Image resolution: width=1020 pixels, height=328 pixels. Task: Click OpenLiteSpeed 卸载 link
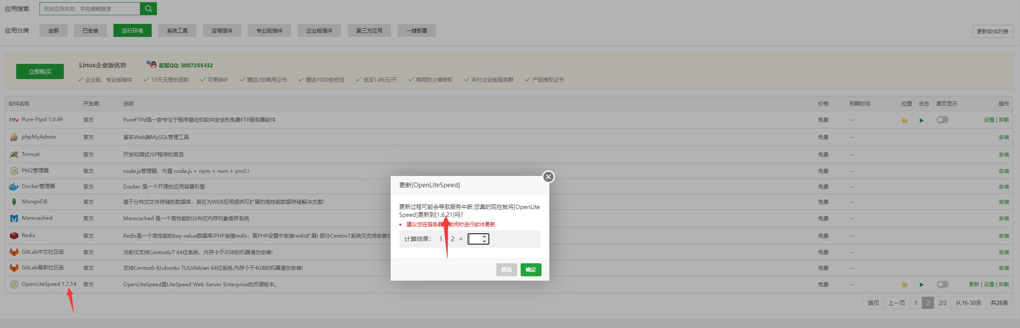[x=1004, y=284]
